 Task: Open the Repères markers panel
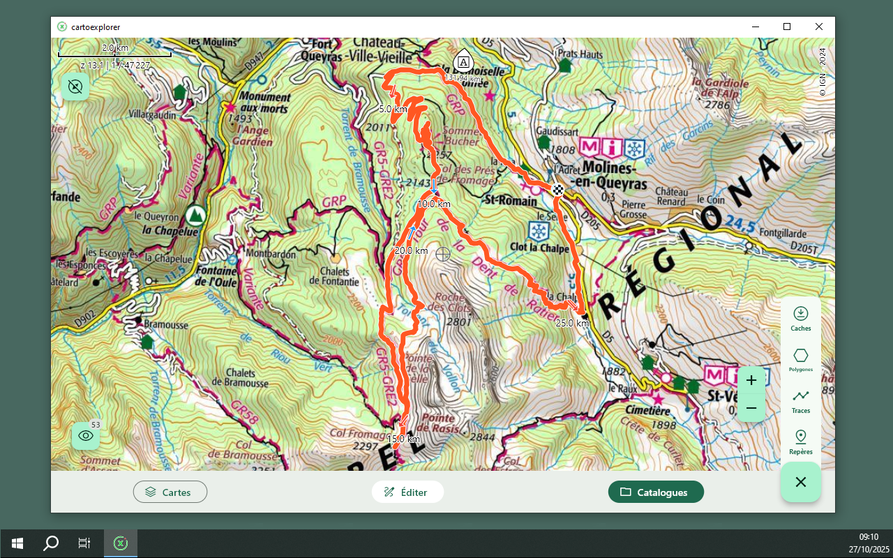coord(801,442)
